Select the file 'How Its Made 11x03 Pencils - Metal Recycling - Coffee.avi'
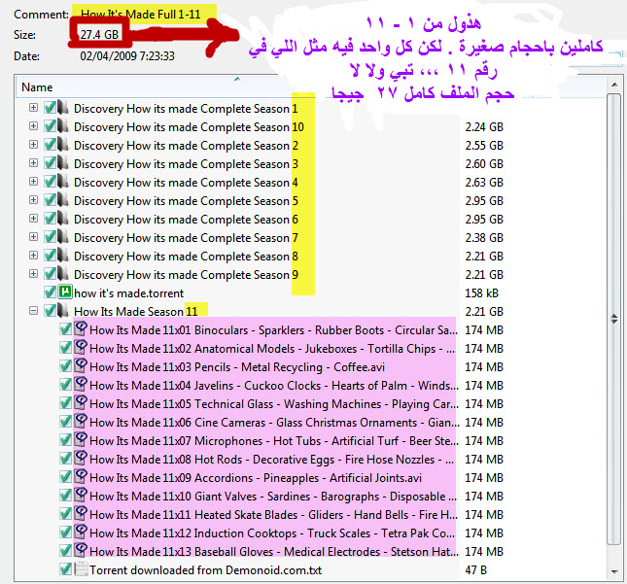The width and height of the screenshot is (627, 584). pyautogui.click(x=237, y=367)
